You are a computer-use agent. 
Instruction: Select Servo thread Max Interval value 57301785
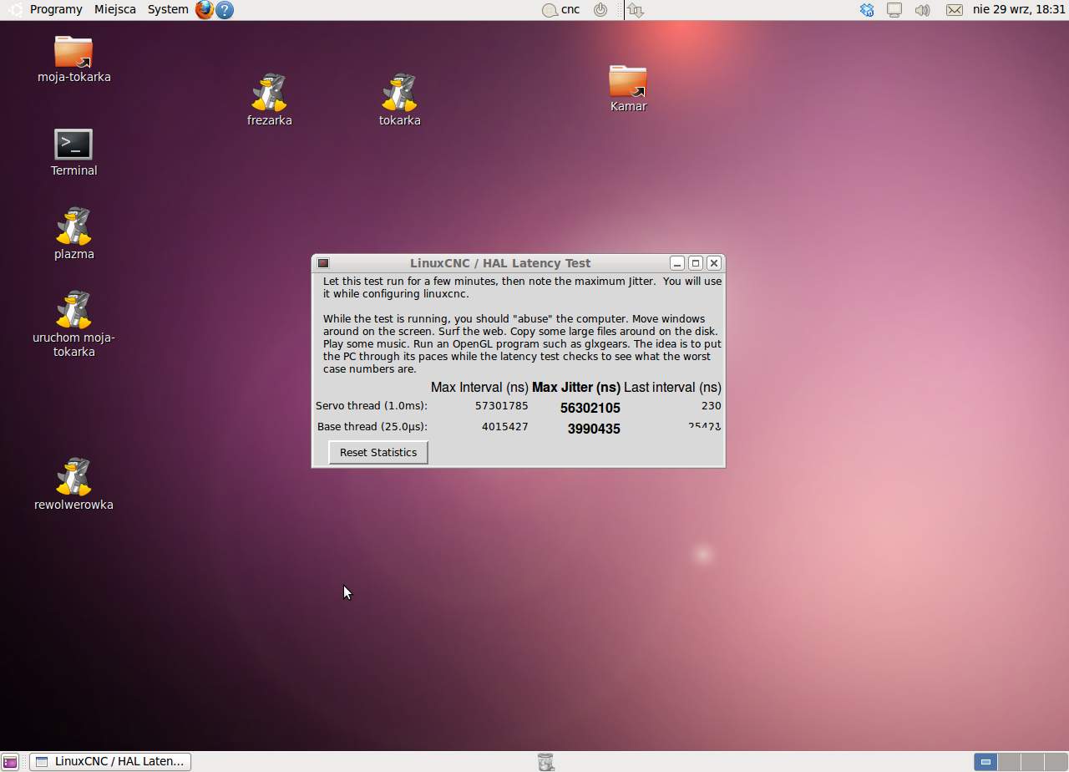click(501, 406)
